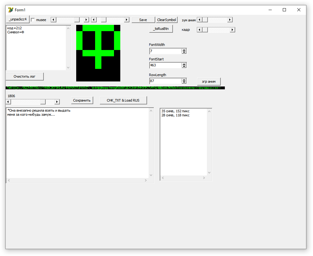Toggle the musee checkbox
313x256 pixels.
click(x=33, y=20)
